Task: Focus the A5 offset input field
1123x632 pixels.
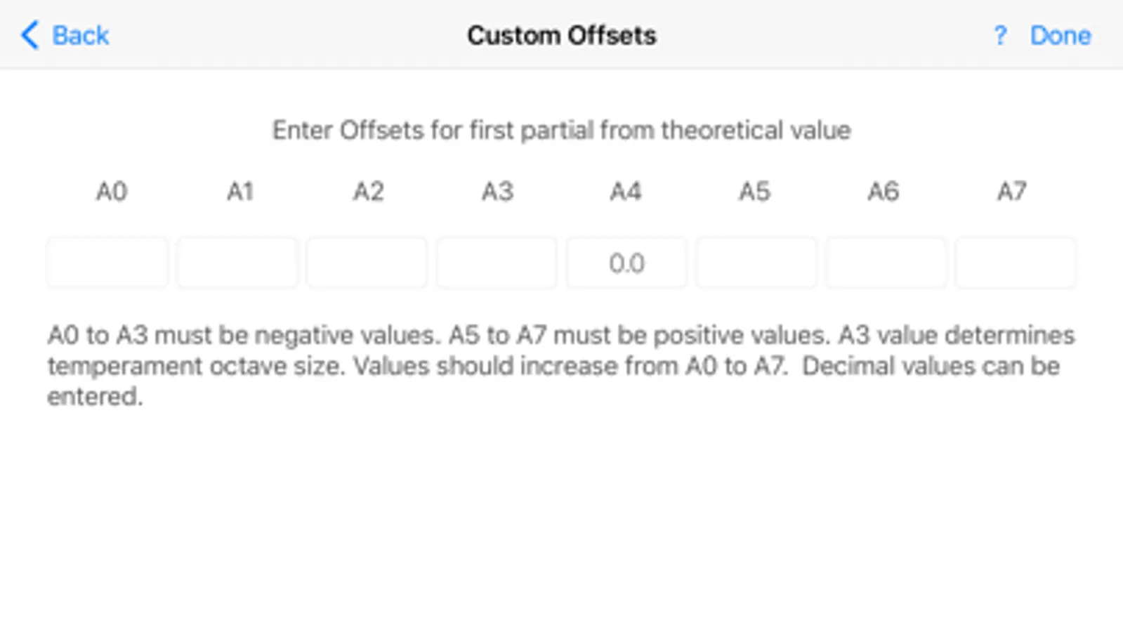Action: [756, 263]
